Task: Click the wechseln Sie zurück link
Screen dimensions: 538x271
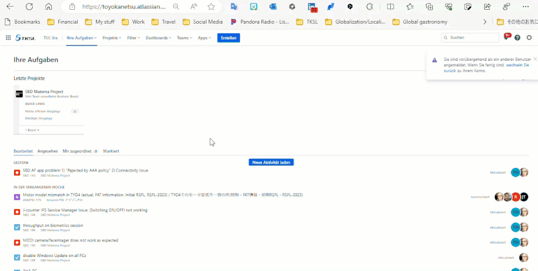Action: coord(487,67)
